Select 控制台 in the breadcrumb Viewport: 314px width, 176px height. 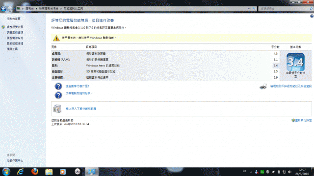(x=29, y=9)
